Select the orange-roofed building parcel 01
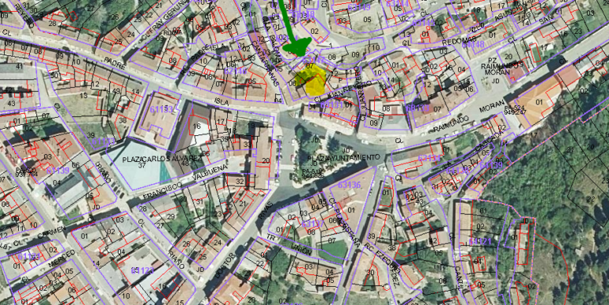Viewport: 609px width, 305px height. 539,102
